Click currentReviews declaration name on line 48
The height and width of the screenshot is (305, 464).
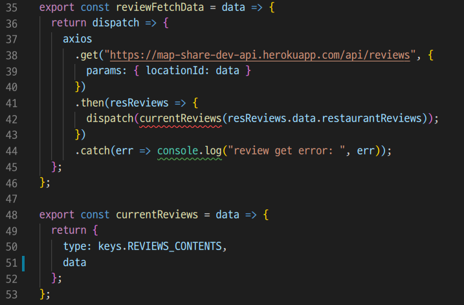click(157, 215)
